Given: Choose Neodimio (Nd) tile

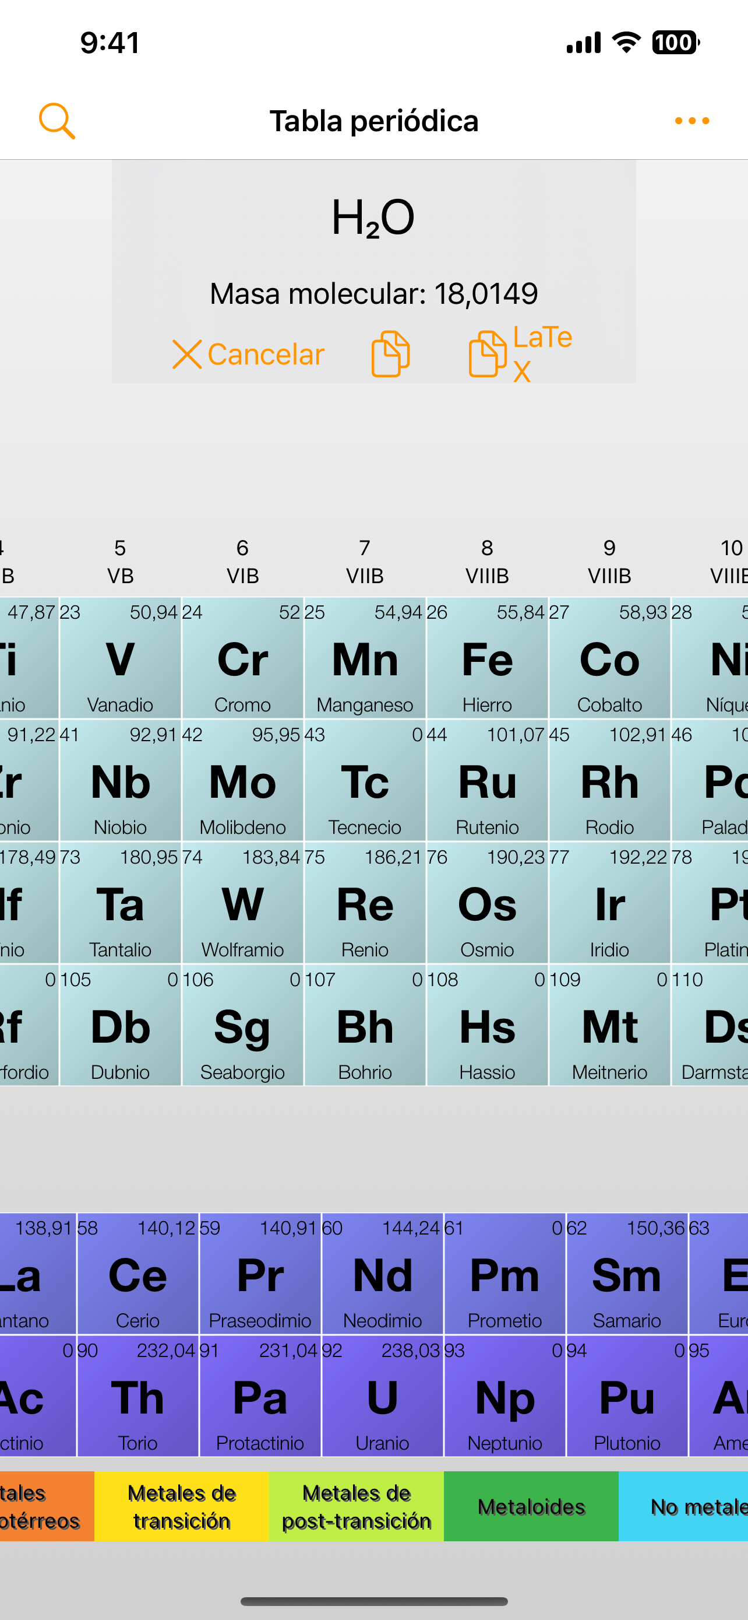Looking at the screenshot, I should (x=383, y=1274).
